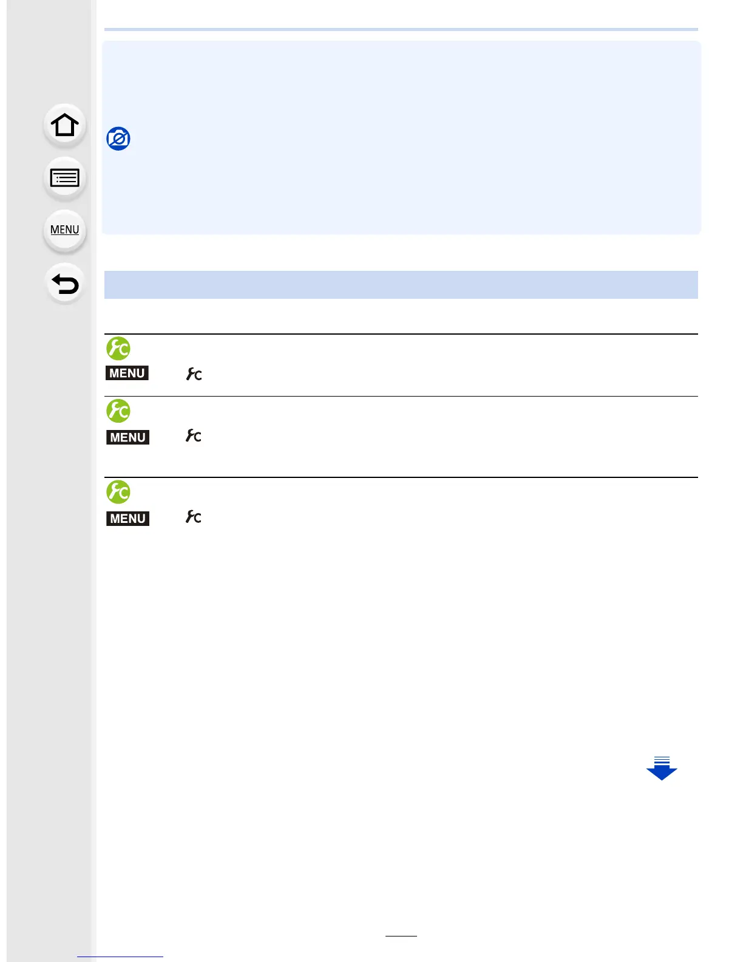The width and height of the screenshot is (743, 962).
Task: Select the first green custom menu icon
Action: tap(118, 349)
